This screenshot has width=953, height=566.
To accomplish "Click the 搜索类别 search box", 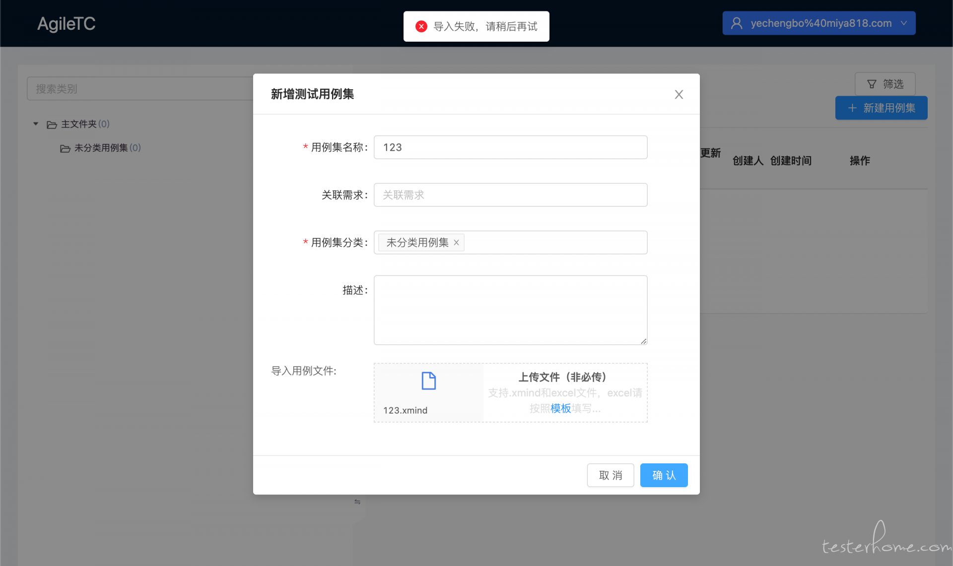I will 140,89.
